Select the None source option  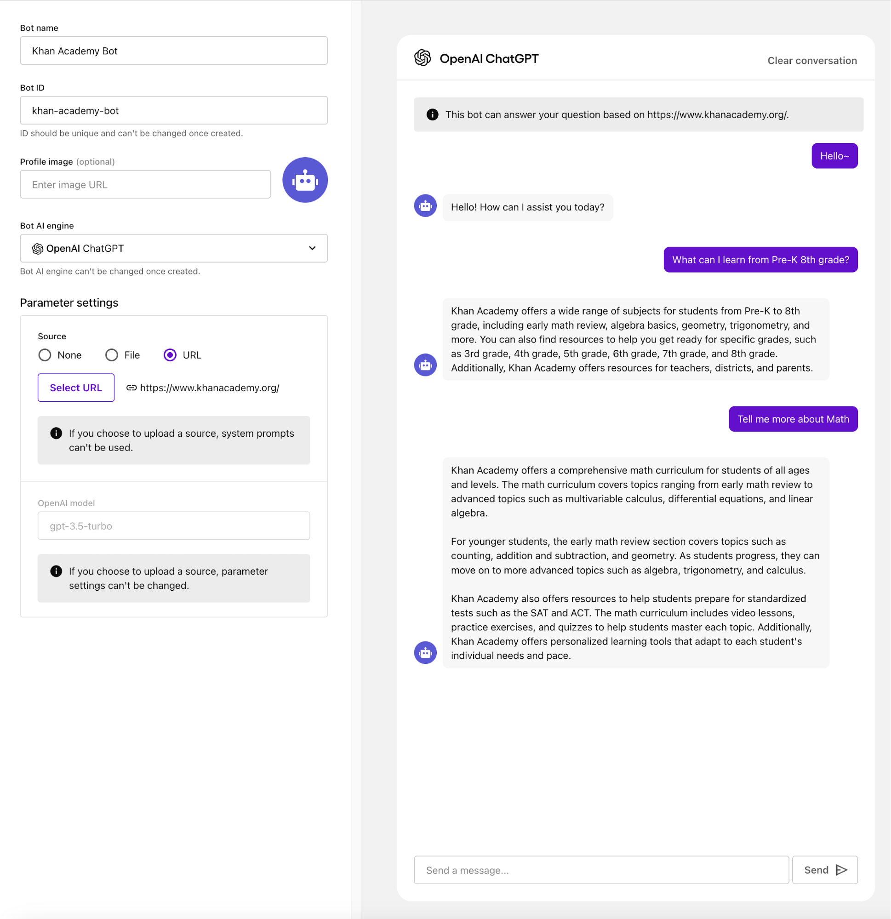pyautogui.click(x=45, y=355)
